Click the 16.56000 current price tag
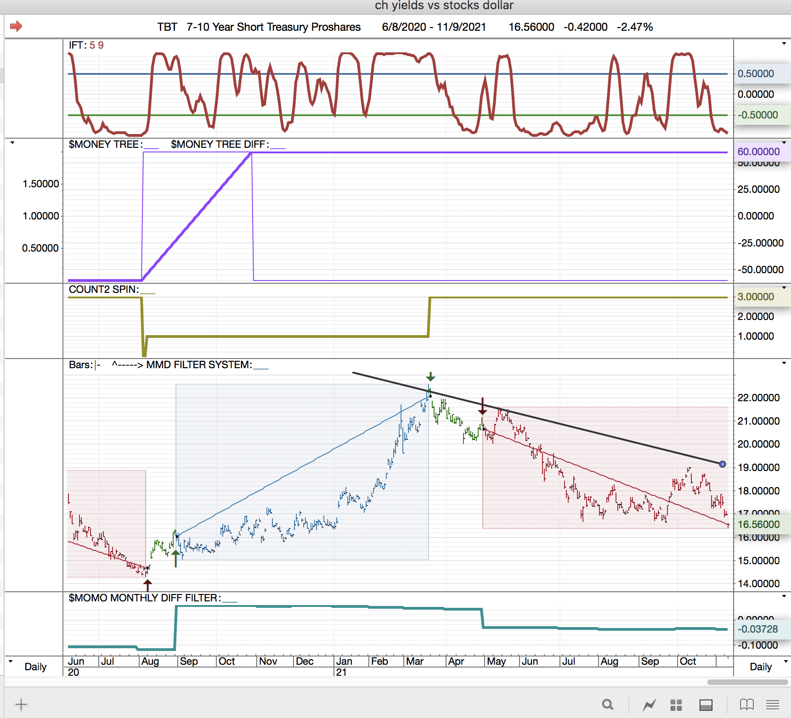Image resolution: width=791 pixels, height=718 pixels. pos(758,524)
